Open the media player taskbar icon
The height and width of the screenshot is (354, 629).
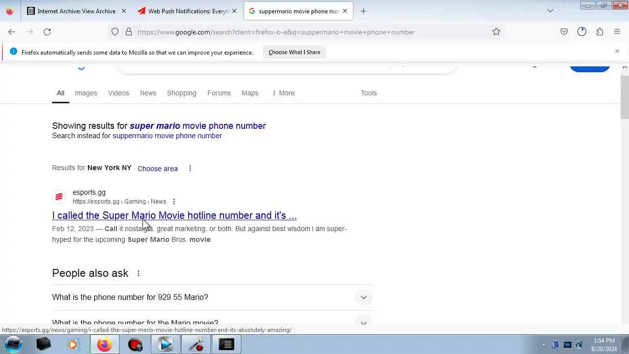point(73,344)
